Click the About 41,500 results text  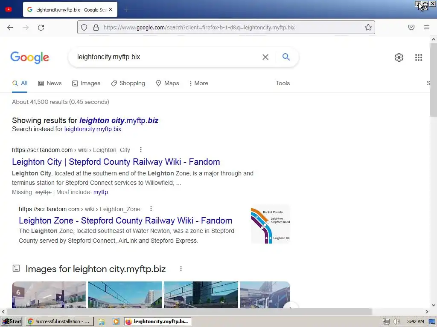[x=61, y=102]
